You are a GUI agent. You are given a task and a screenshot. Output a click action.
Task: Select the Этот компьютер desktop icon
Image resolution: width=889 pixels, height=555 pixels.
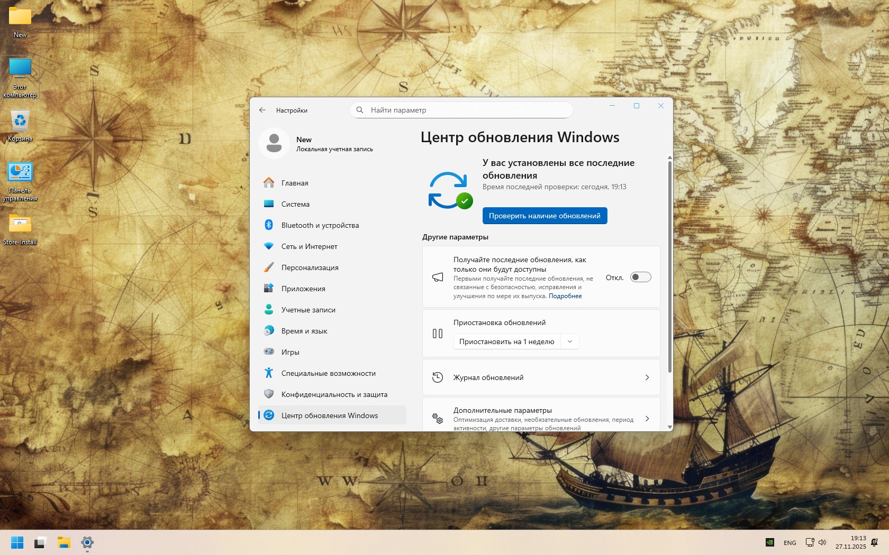point(20,78)
